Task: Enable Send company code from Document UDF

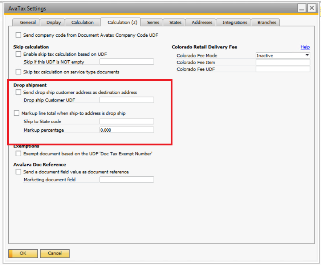Action: click(x=19, y=35)
